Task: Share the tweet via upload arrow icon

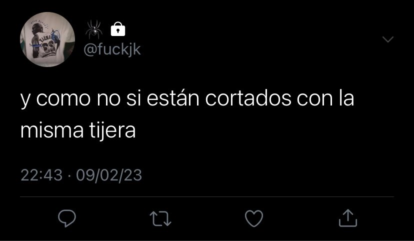Action: 348,218
